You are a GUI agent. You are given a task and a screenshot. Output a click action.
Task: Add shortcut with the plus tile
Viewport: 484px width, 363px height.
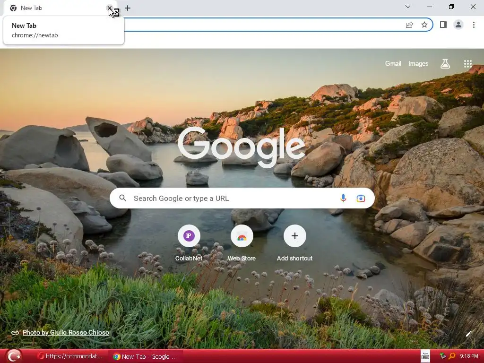point(295,244)
